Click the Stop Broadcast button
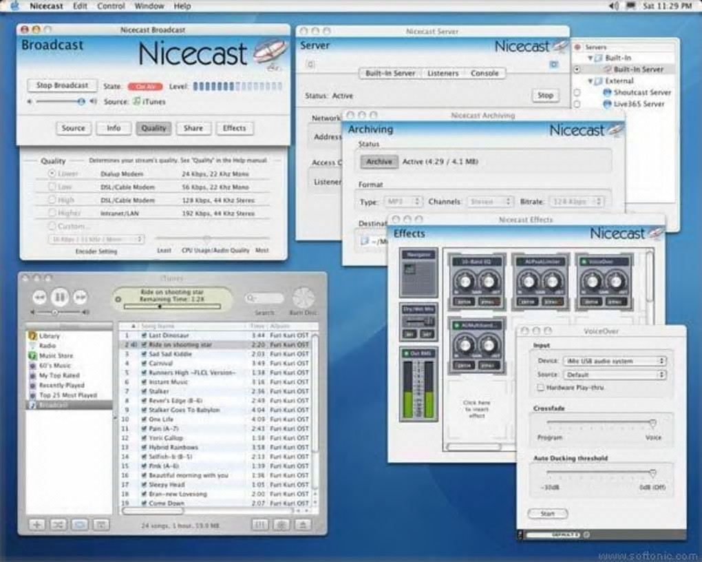This screenshot has width=702, height=562. 62,85
